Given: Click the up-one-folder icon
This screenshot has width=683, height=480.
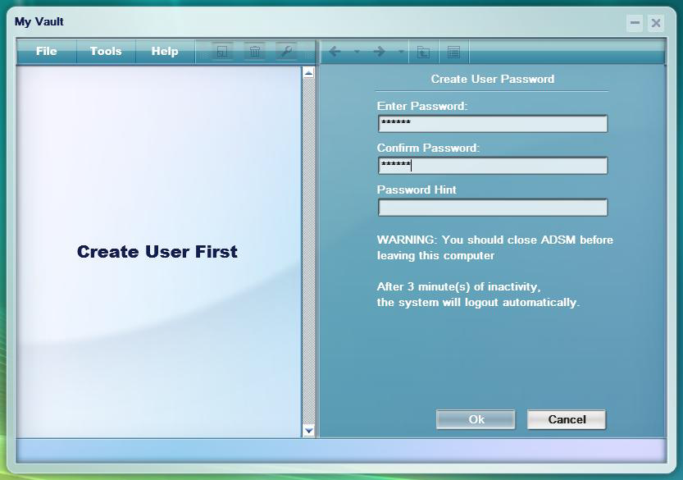Looking at the screenshot, I should pyautogui.click(x=423, y=52).
